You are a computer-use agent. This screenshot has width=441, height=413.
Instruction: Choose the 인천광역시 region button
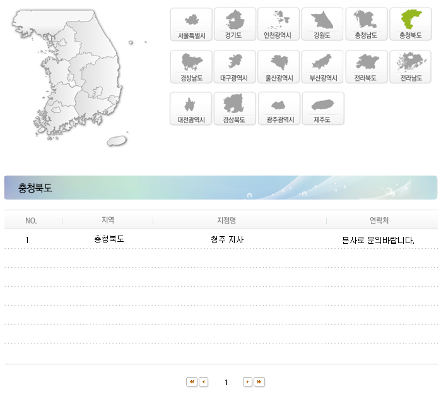point(278,24)
